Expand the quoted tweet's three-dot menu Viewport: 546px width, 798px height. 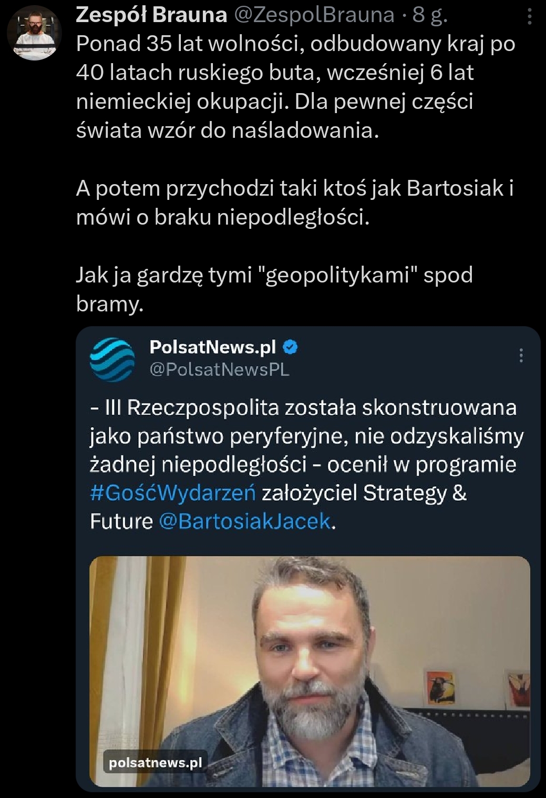[x=521, y=356]
